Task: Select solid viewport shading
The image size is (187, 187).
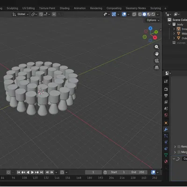Action: [x=144, y=14]
